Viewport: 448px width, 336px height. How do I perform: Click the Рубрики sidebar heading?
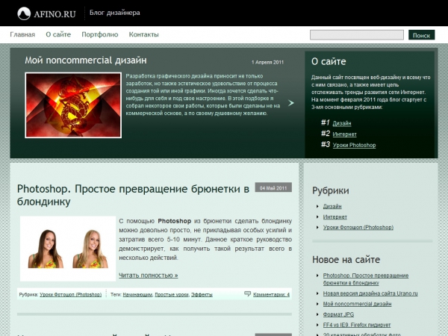coord(331,190)
